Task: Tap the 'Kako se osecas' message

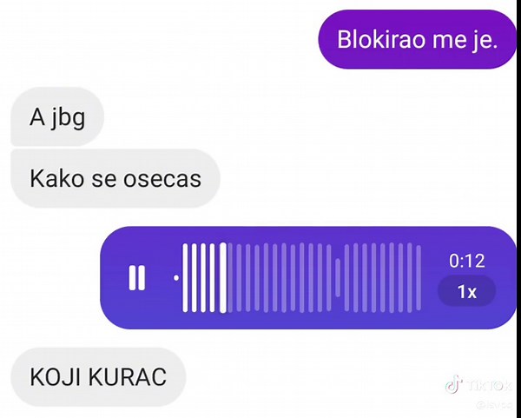Action: pyautogui.click(x=115, y=178)
